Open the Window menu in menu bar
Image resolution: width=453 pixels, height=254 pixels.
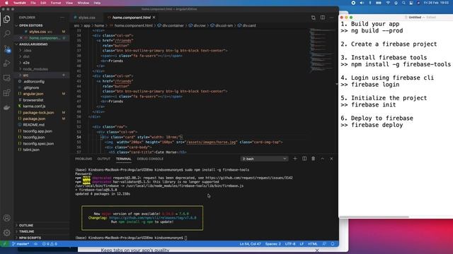84,3
